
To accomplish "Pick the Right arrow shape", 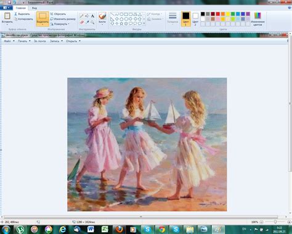I will [x=131, y=19].
